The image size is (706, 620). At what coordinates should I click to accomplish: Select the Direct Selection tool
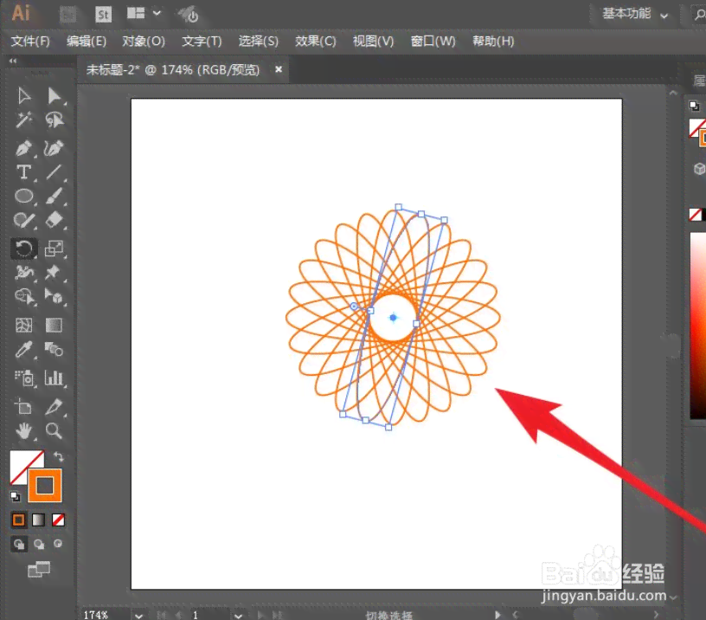[54, 96]
